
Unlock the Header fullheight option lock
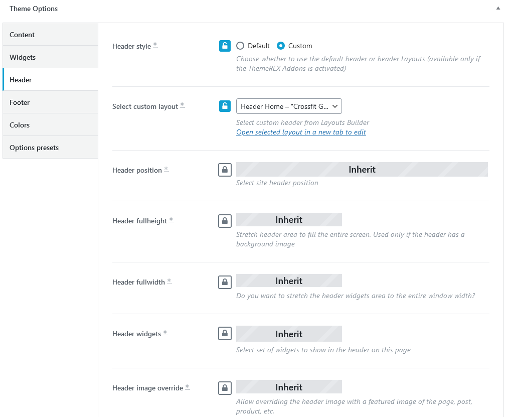click(x=225, y=221)
